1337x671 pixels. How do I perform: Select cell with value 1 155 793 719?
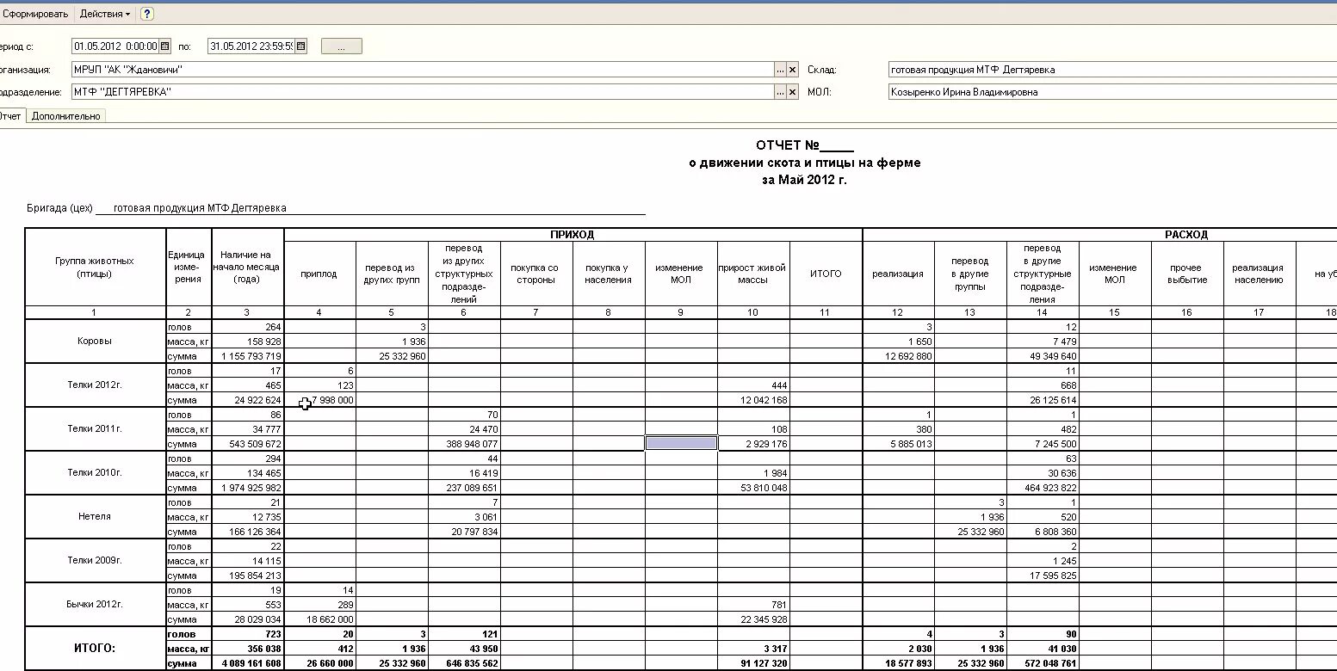click(x=247, y=355)
